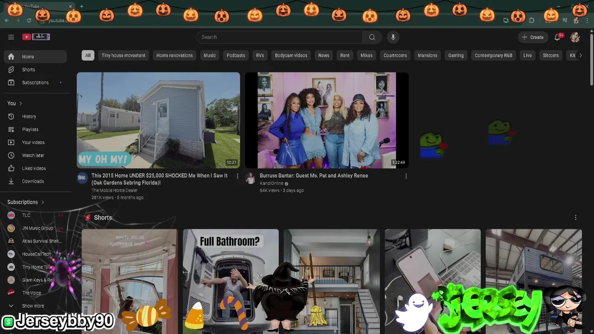The height and width of the screenshot is (334, 594).
Task: Select the Mansions filter chip
Action: point(427,55)
